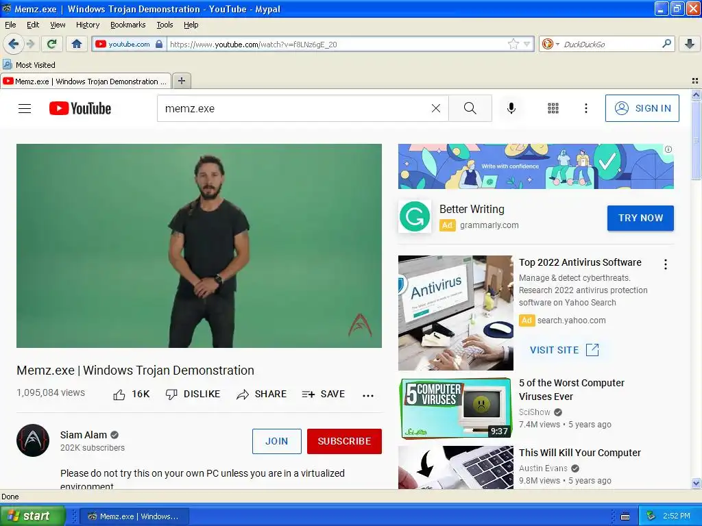Click the taskbar clock showing 2:52 PM

(677, 516)
